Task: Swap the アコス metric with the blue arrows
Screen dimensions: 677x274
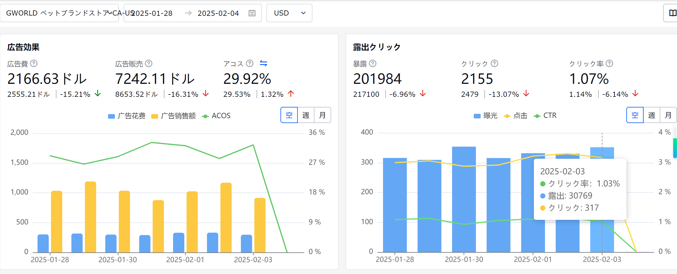Action: click(x=263, y=63)
